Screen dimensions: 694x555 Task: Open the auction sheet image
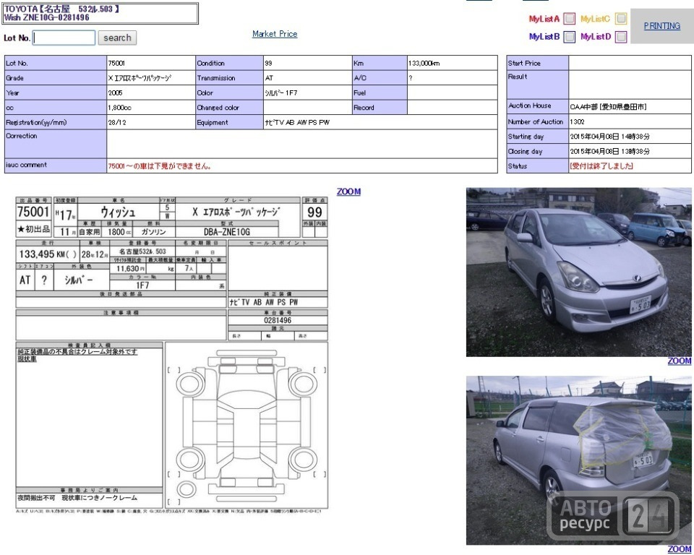pyautogui.click(x=172, y=355)
